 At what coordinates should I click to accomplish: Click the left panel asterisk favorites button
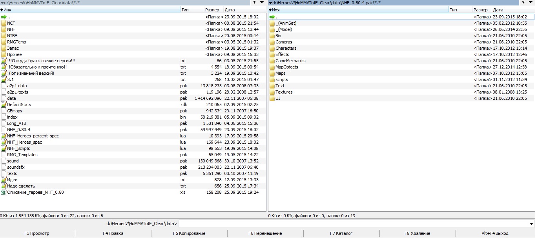[x=255, y=3]
